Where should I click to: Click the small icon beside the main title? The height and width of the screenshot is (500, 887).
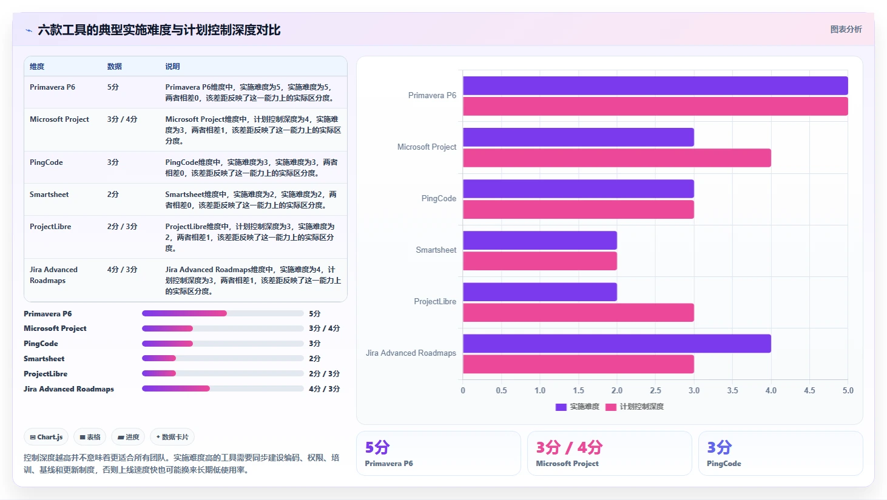pyautogui.click(x=29, y=30)
